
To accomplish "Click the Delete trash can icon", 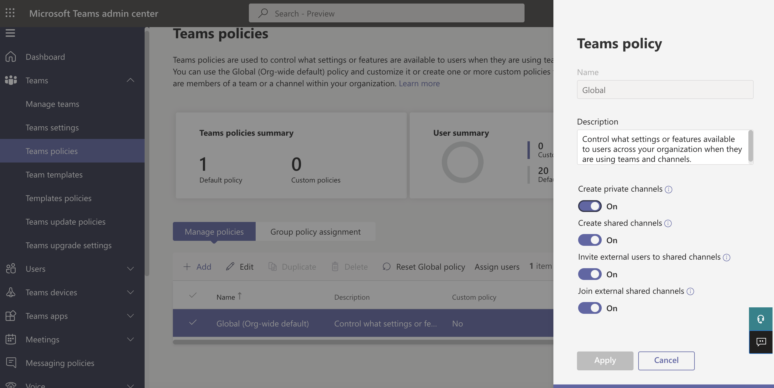I will [x=335, y=266].
